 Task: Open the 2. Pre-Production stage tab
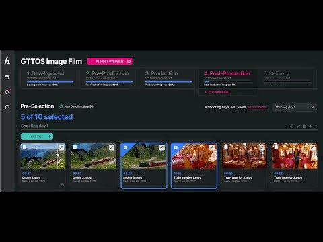point(109,79)
